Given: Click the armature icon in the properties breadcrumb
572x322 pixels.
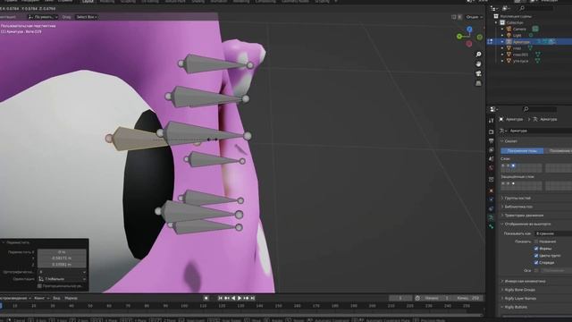Looking at the screenshot, I should [x=535, y=119].
